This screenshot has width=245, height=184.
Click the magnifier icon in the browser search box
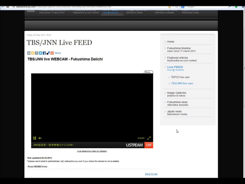click(x=229, y=7)
